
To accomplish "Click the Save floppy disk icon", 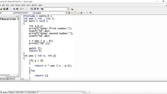I will 4,9.
